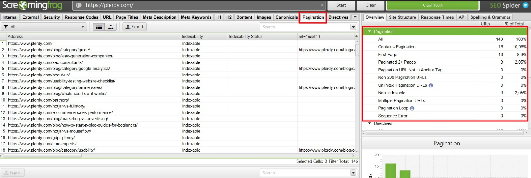The image size is (531, 178).
Task: Select the Paginated 2+ Pages filter row
Action: [445, 62]
